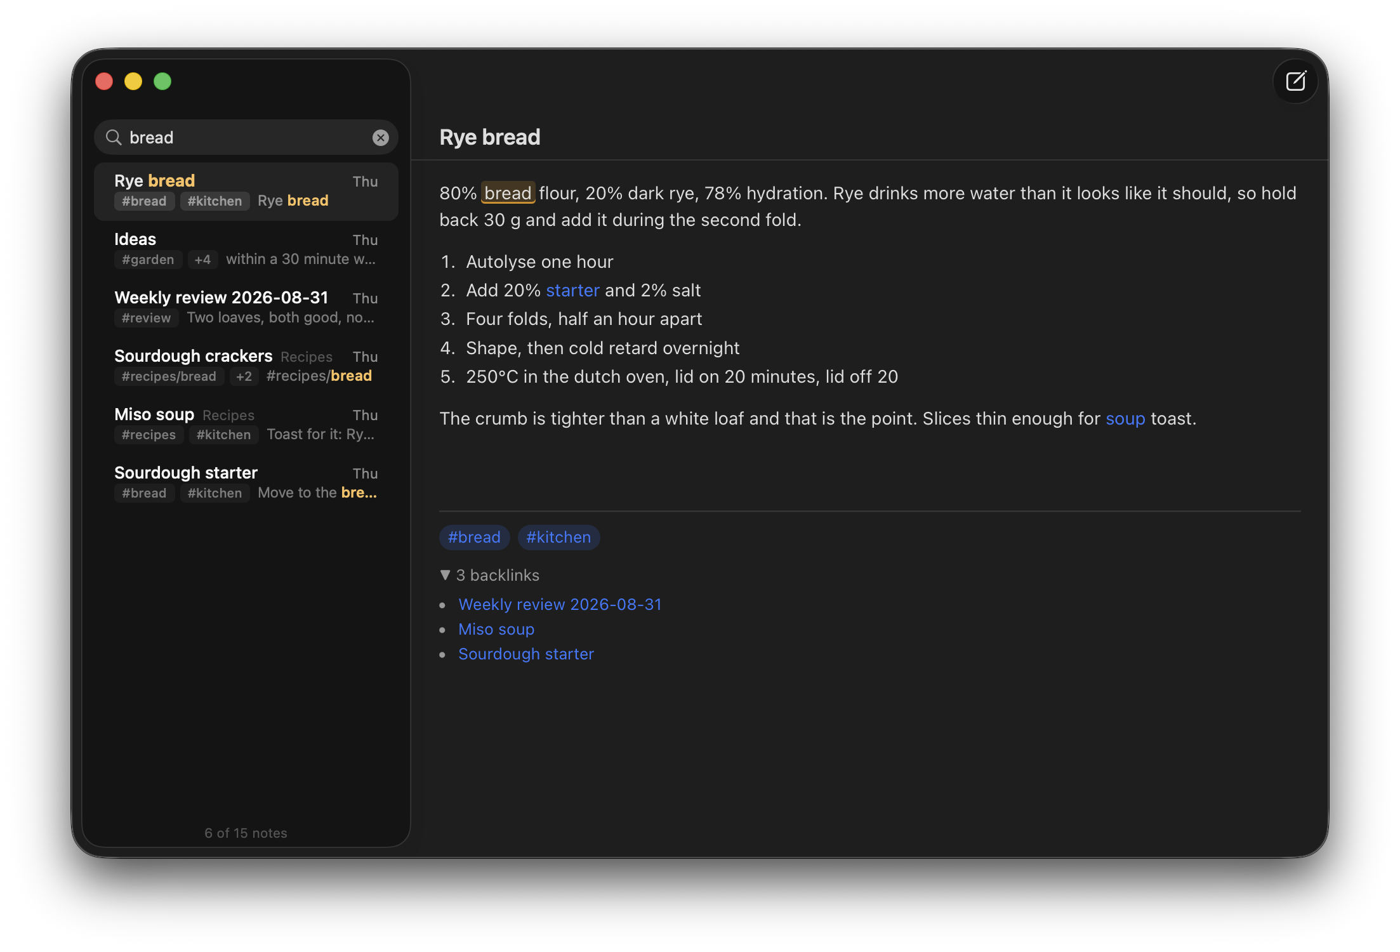The height and width of the screenshot is (952, 1400).
Task: Click the yellow minimize window button
Action: (x=133, y=81)
